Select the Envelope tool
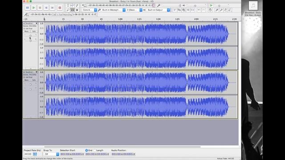This screenshot has height=160, width=285. pos(72,5)
